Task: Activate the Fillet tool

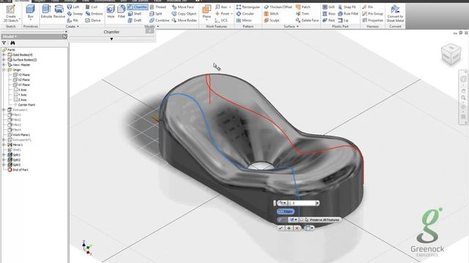Action: pyautogui.click(x=122, y=12)
